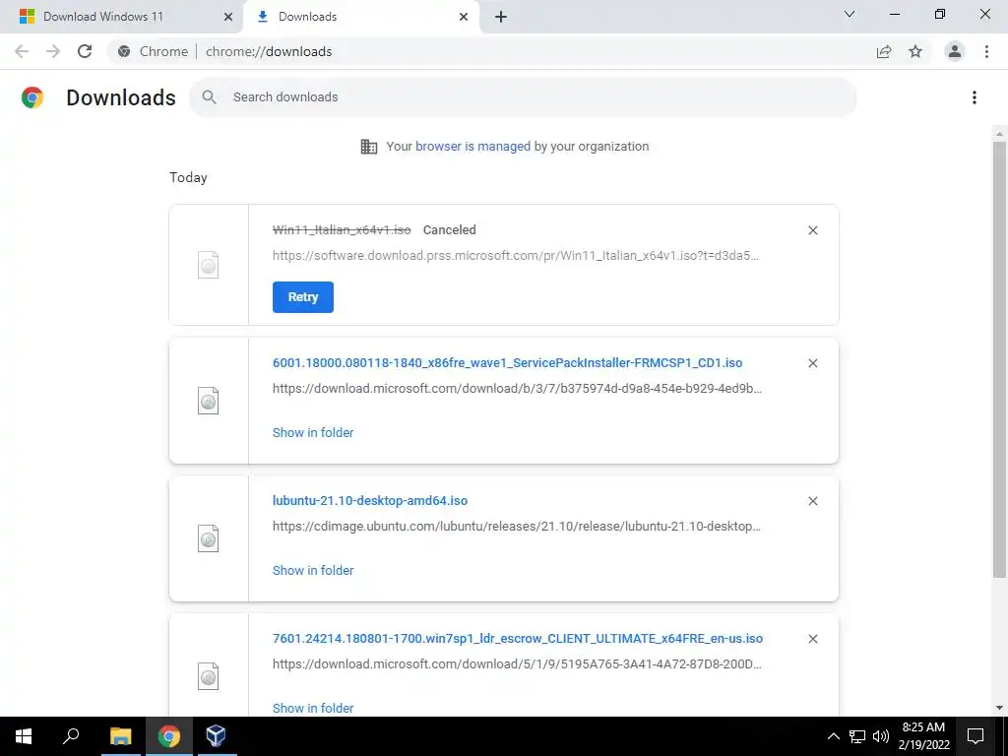Click the software.download.prss.microsoft.com Win11 URL
The image size is (1008, 756).
click(516, 255)
